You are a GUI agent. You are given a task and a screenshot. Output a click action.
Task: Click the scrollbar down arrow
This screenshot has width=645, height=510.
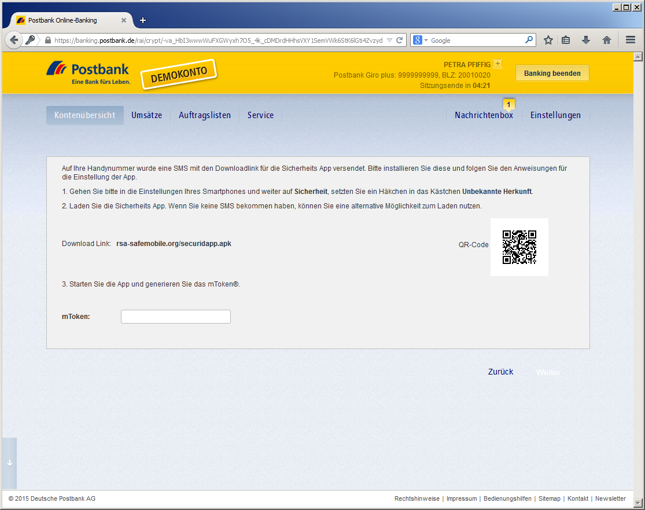[x=637, y=503]
